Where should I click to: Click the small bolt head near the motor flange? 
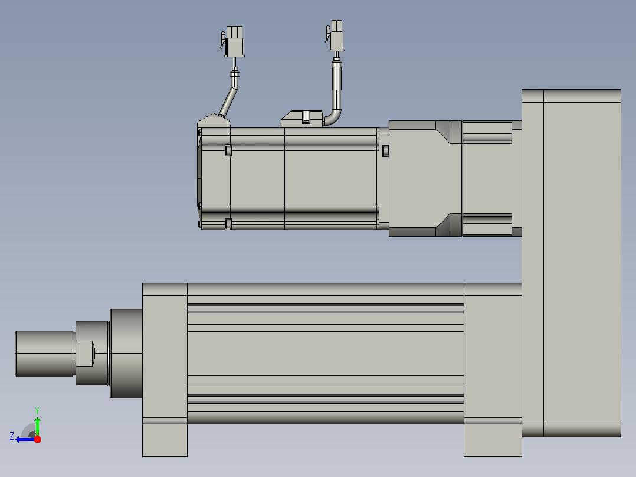pyautogui.click(x=386, y=151)
